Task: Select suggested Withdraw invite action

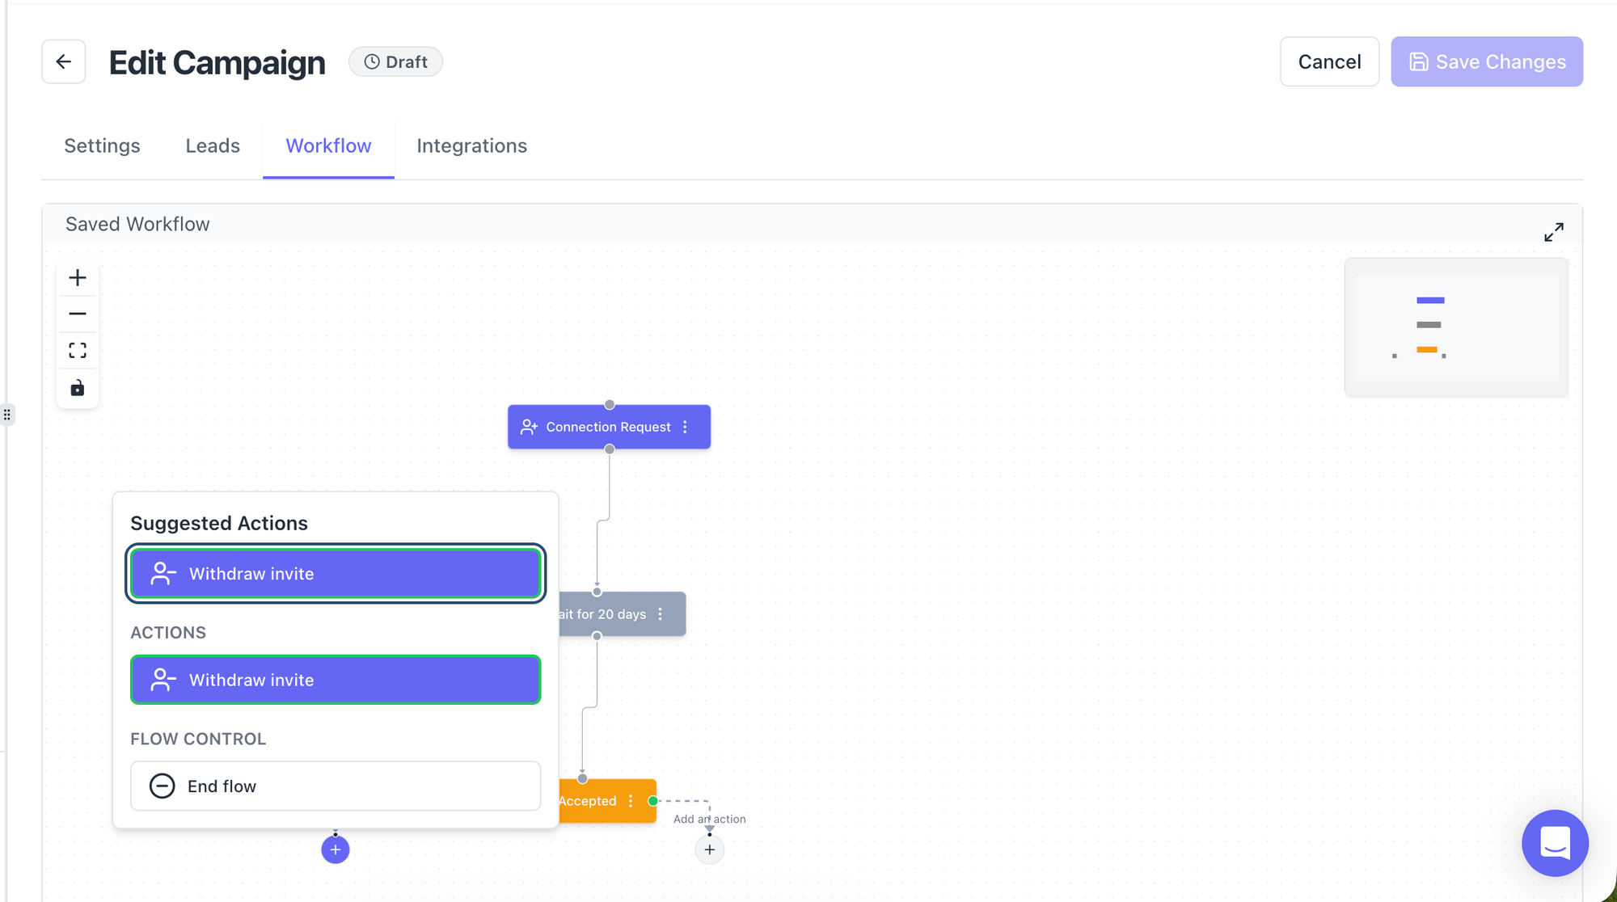Action: [x=336, y=574]
